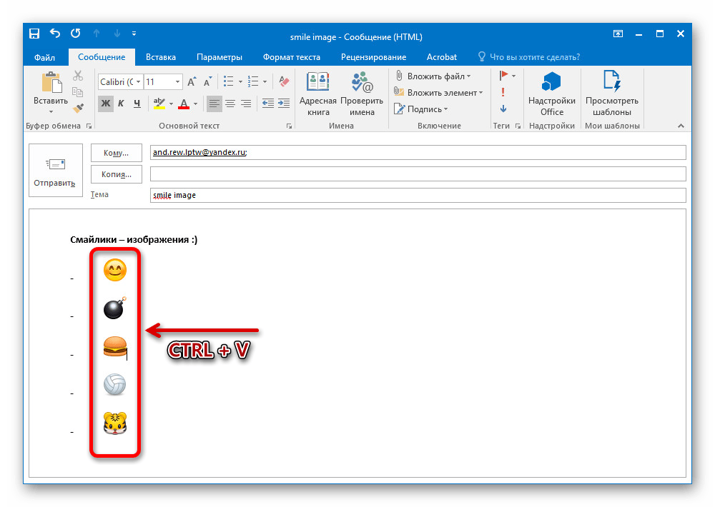Open the Подпись signature menu

420,109
